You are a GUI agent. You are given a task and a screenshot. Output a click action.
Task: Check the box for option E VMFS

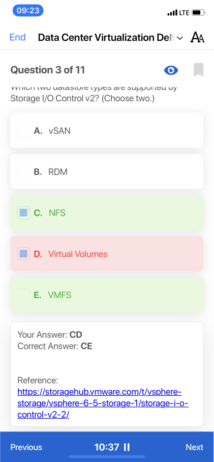[x=23, y=294]
